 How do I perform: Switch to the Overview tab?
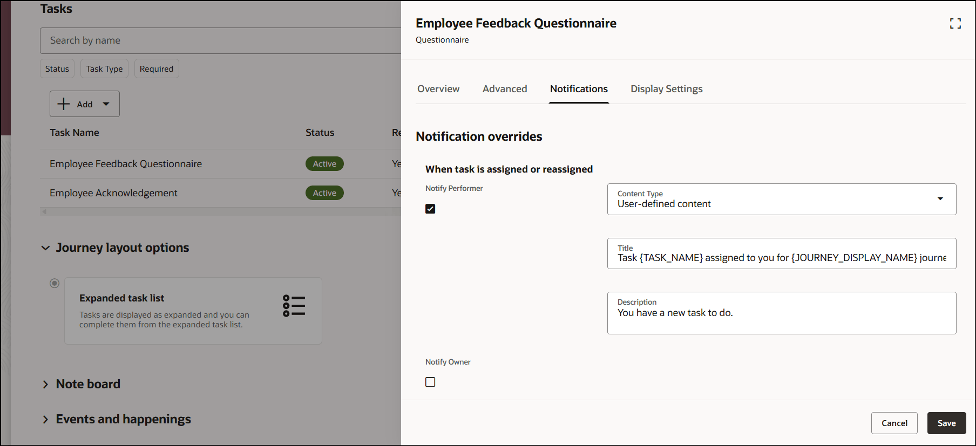(x=438, y=89)
